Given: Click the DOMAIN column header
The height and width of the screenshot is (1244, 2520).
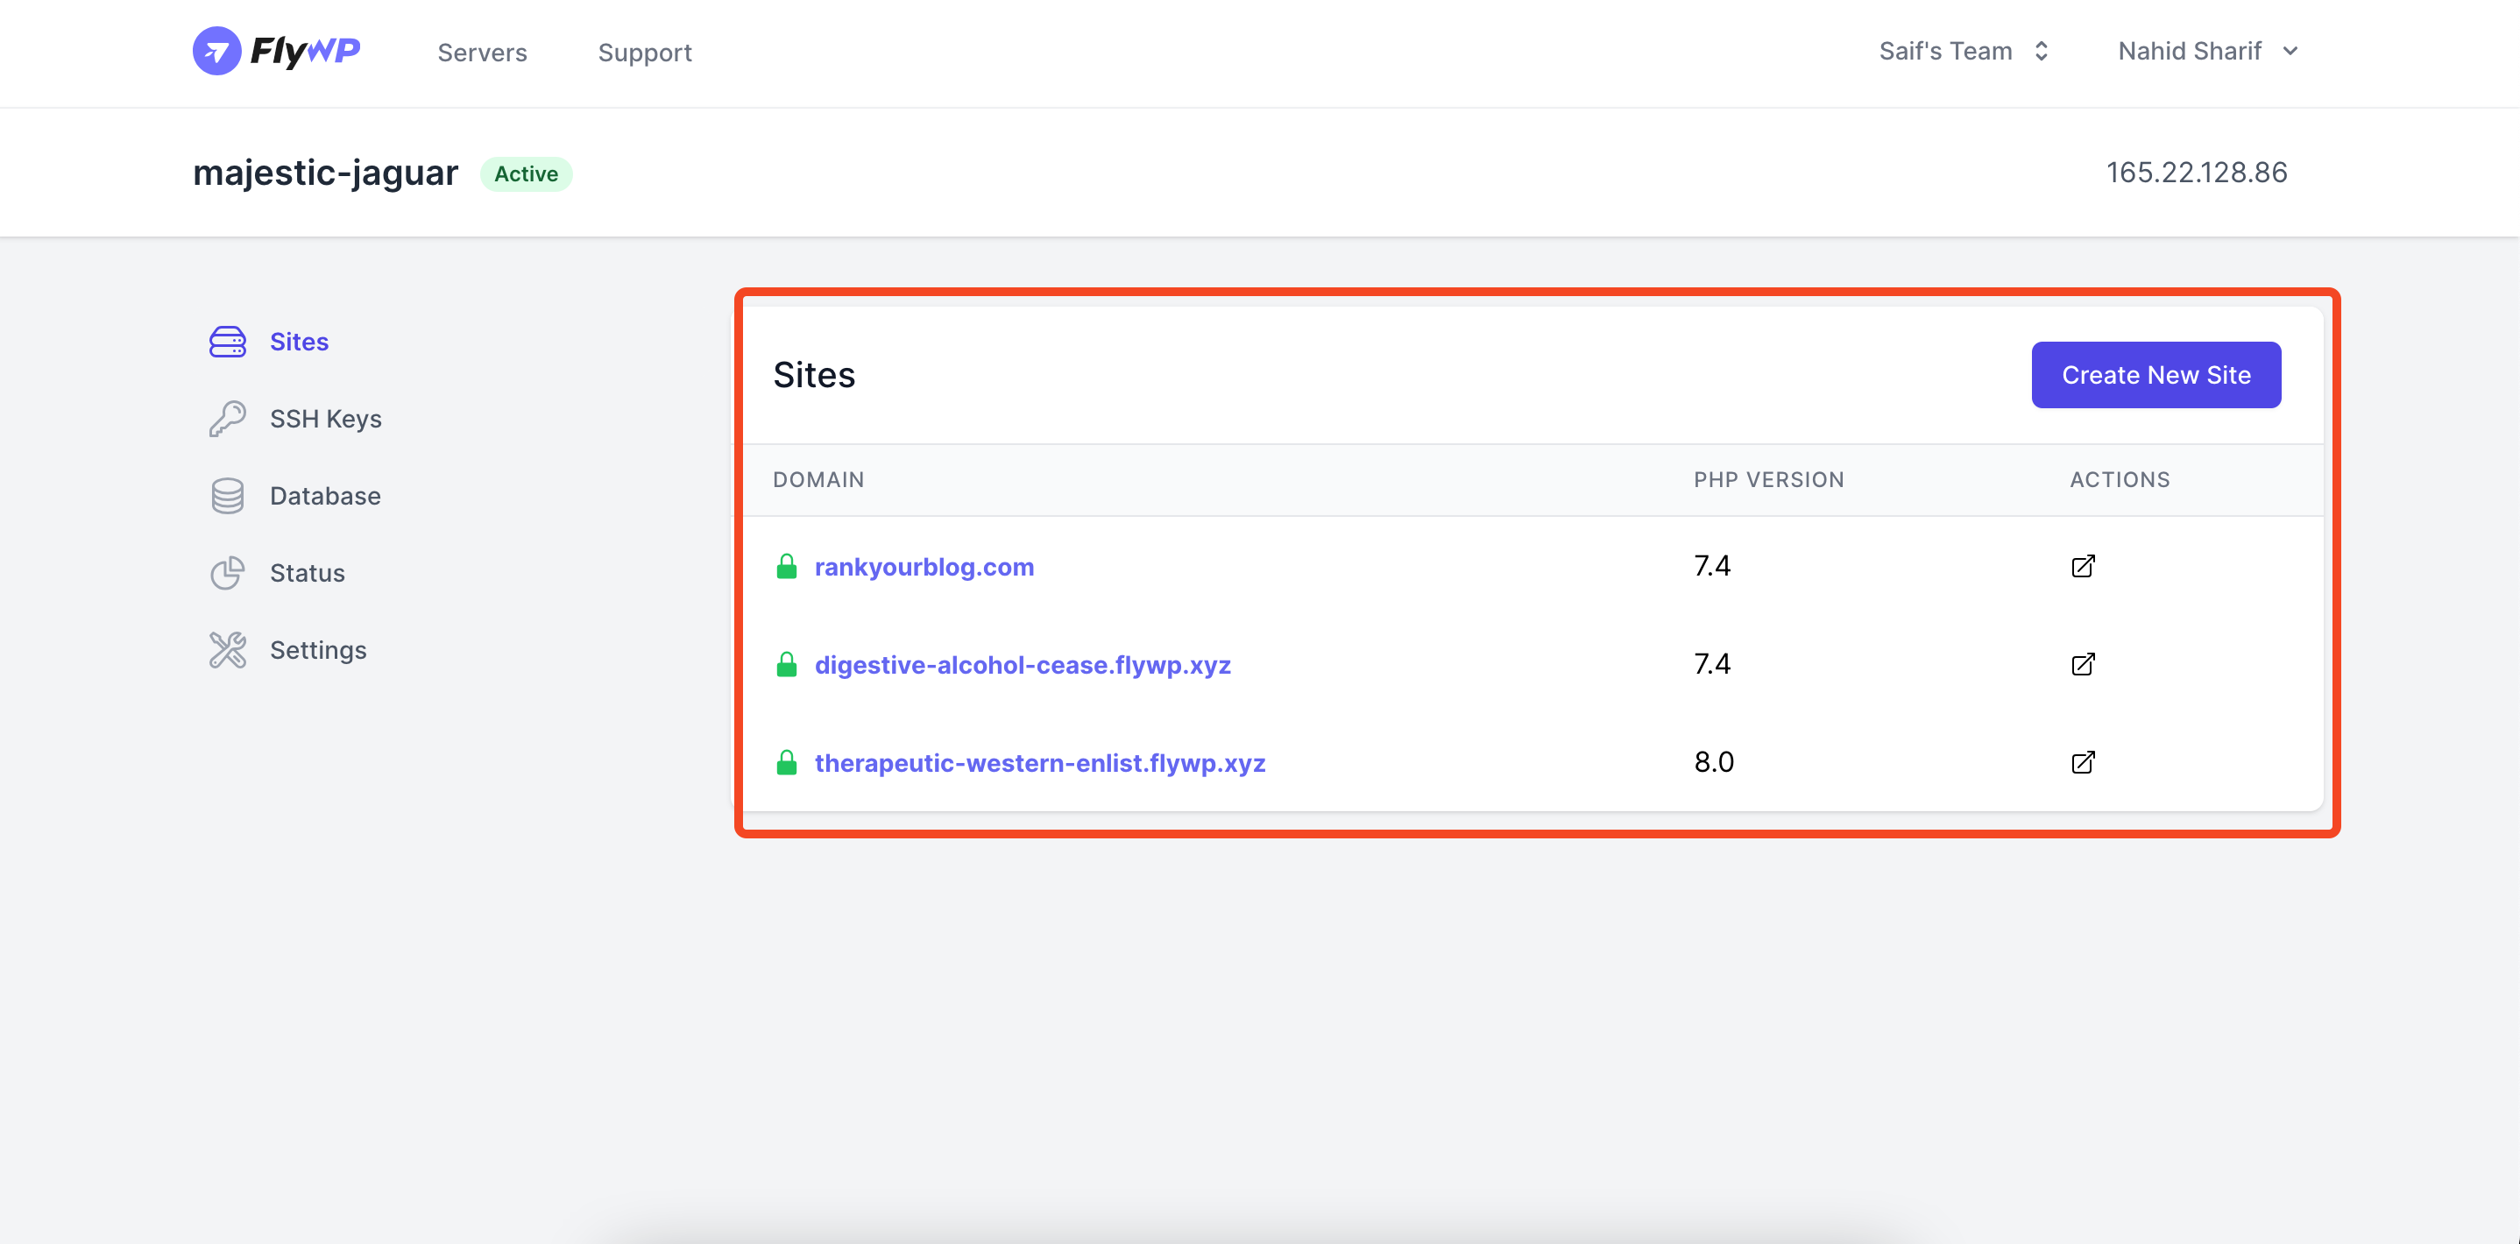Looking at the screenshot, I should (x=818, y=479).
